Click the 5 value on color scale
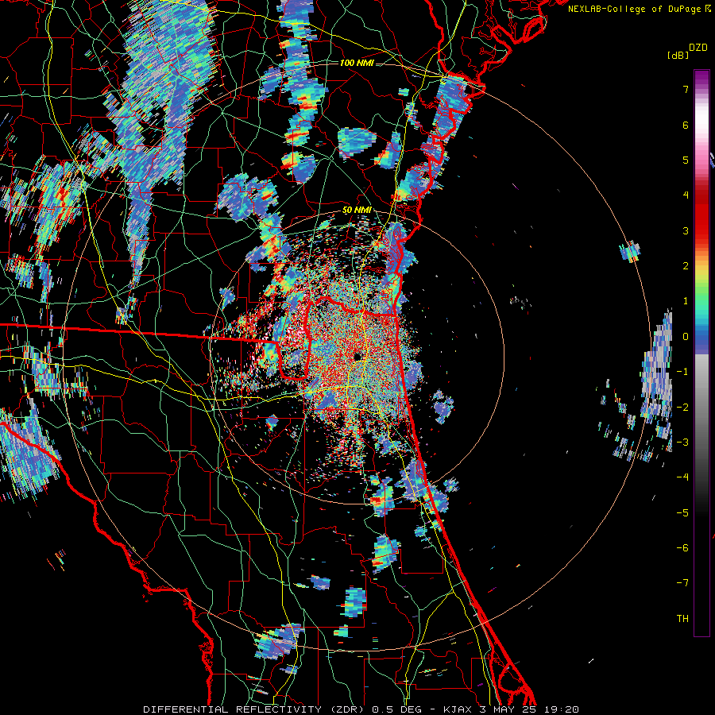 pos(686,160)
